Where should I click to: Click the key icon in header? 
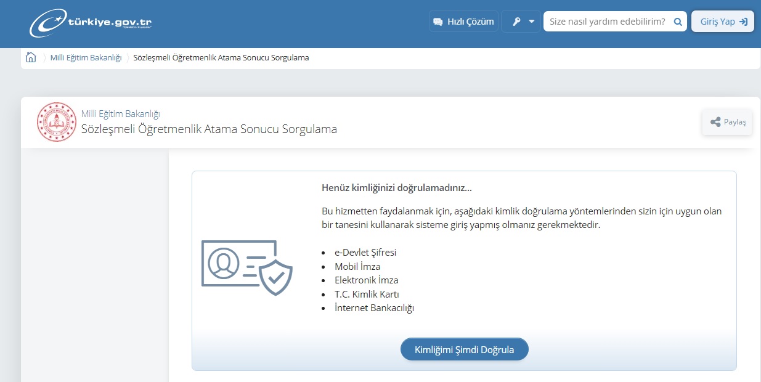(x=516, y=22)
